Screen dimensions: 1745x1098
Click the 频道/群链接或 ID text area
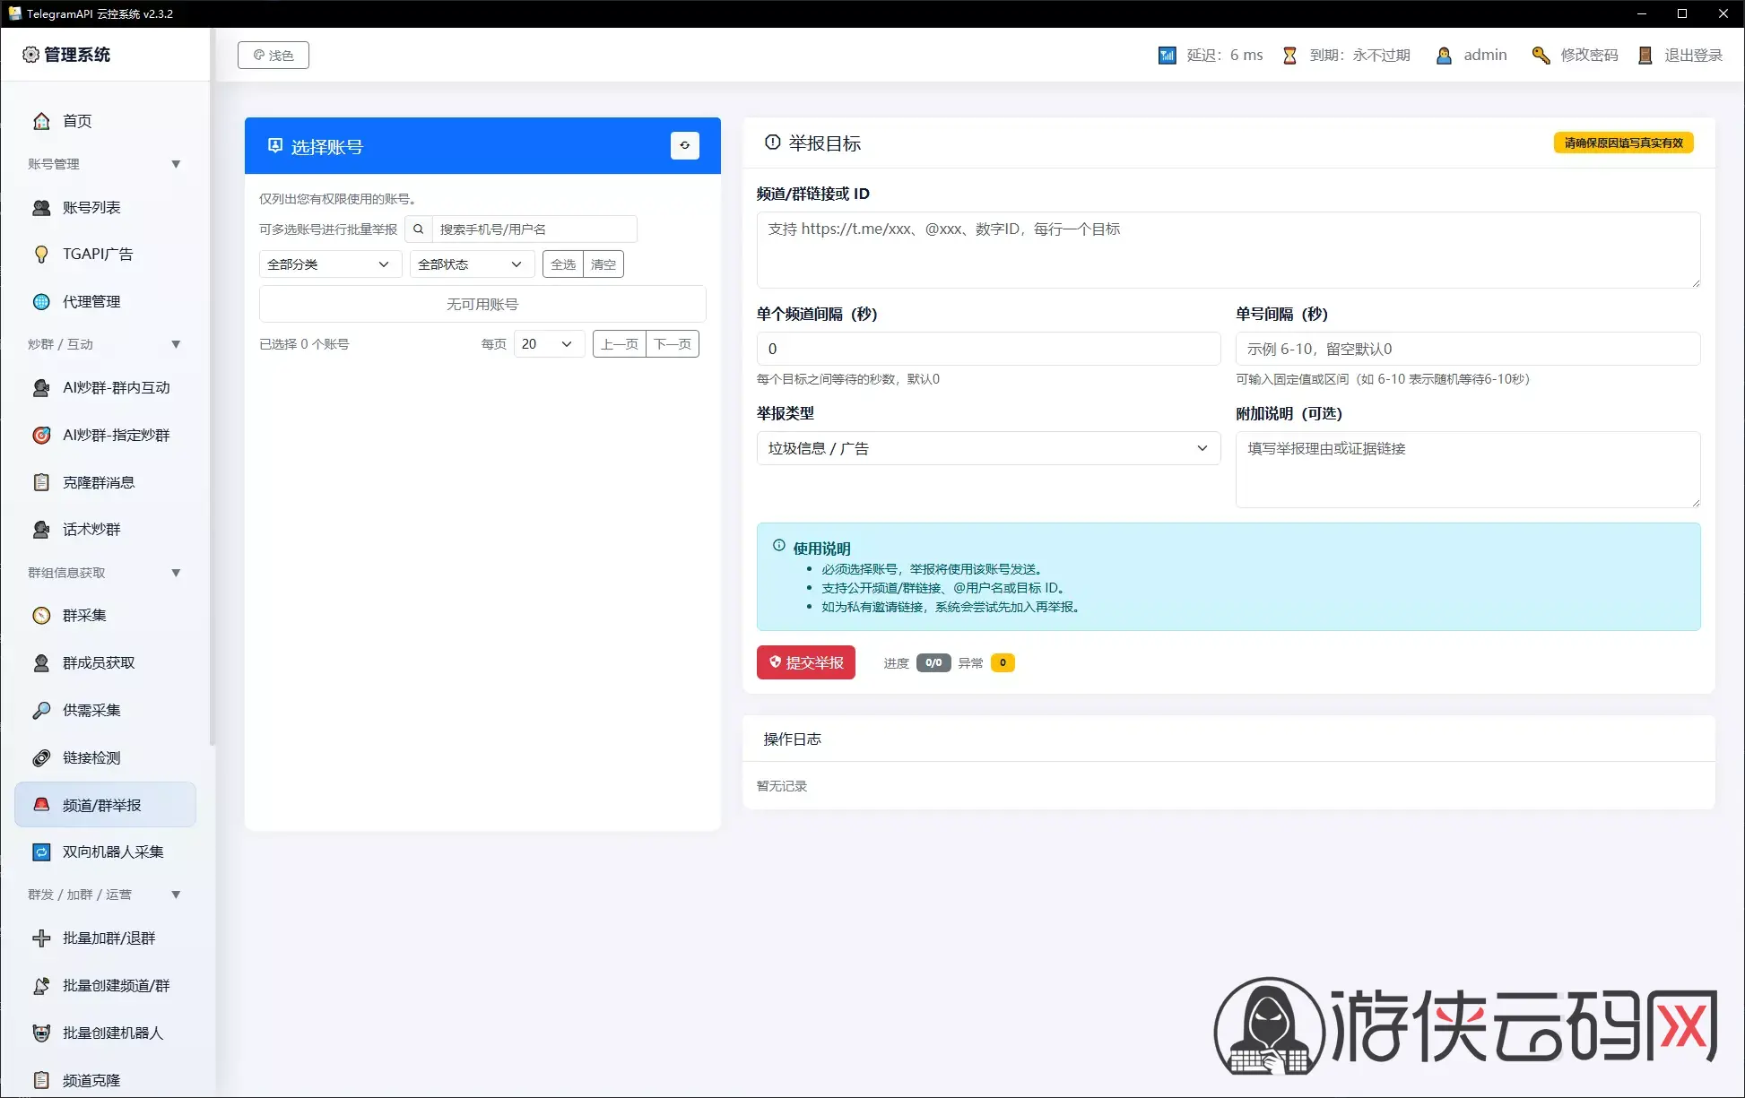click(1228, 250)
